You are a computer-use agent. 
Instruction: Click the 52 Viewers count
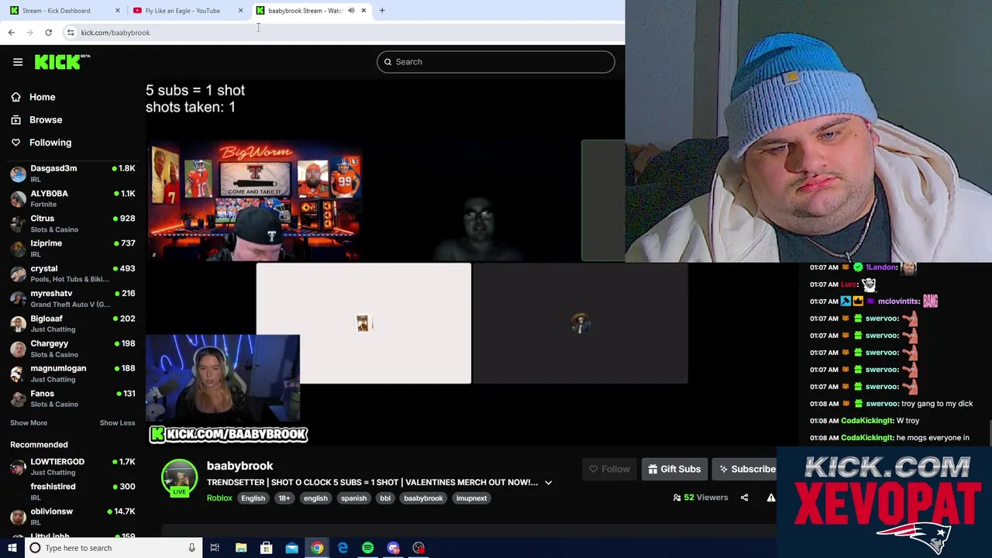click(701, 498)
